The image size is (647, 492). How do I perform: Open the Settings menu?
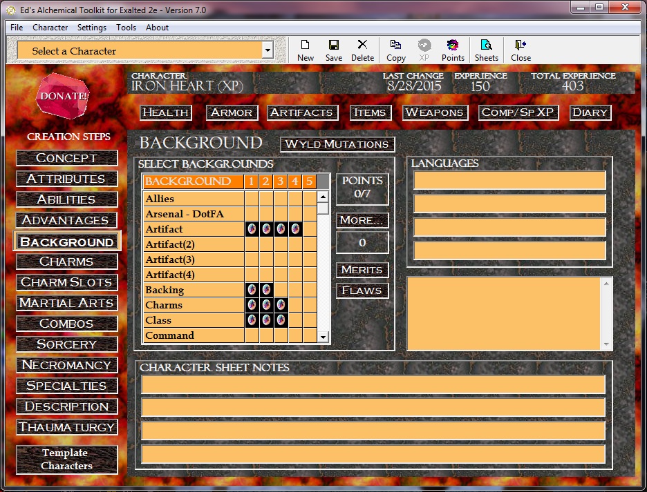pos(92,27)
